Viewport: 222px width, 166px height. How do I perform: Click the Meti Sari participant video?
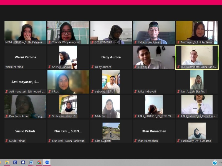[x=111, y=106]
